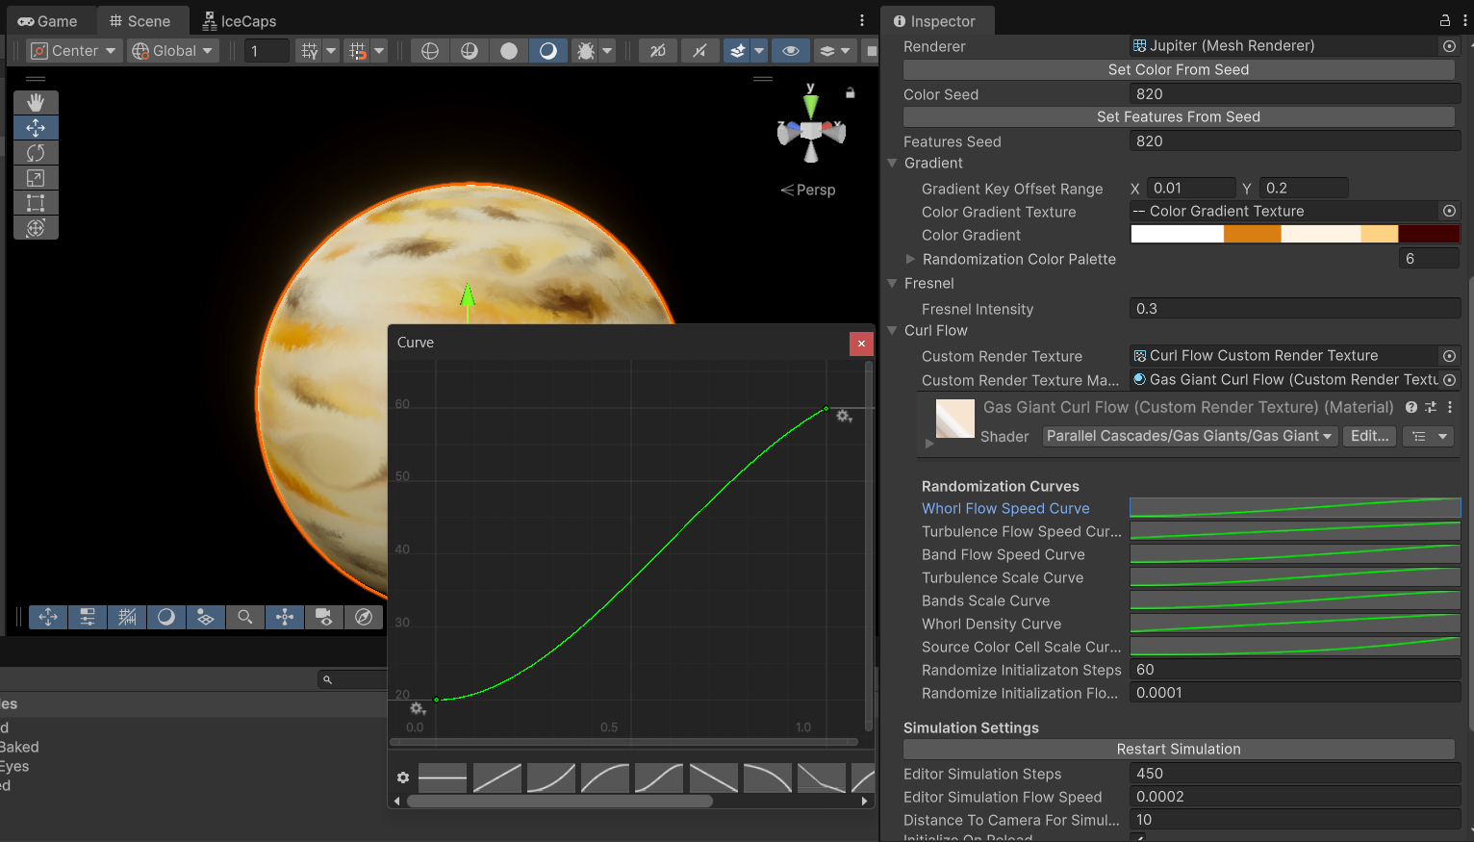Select the Hand view tool

(36, 102)
